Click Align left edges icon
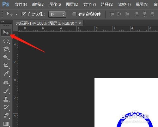Screen dimensions: 158x127 137,14
